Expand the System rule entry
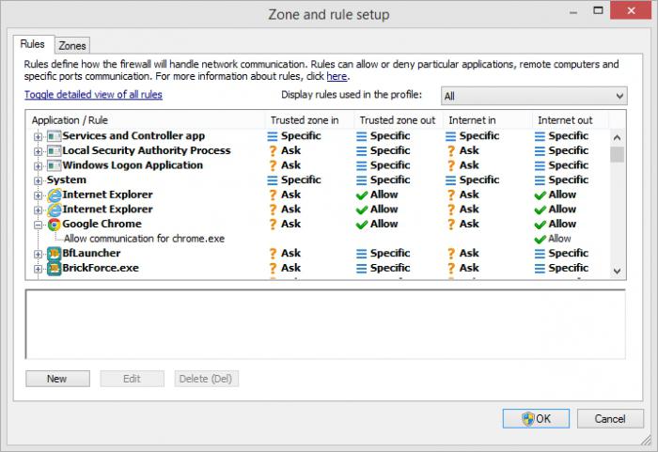This screenshot has width=658, height=452. (x=39, y=180)
